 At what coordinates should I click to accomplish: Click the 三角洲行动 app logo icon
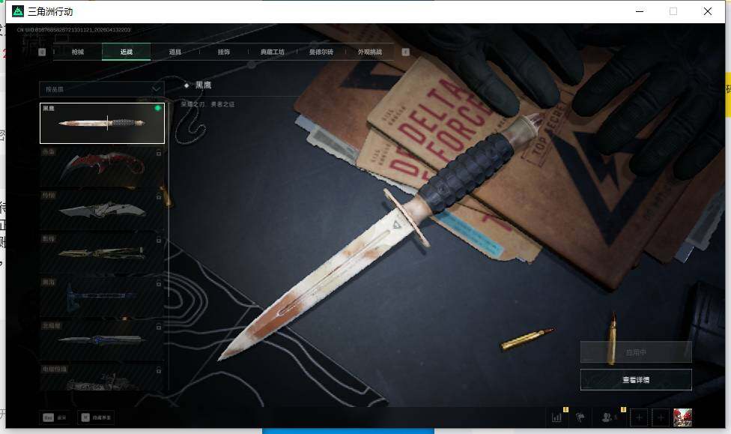(x=18, y=11)
